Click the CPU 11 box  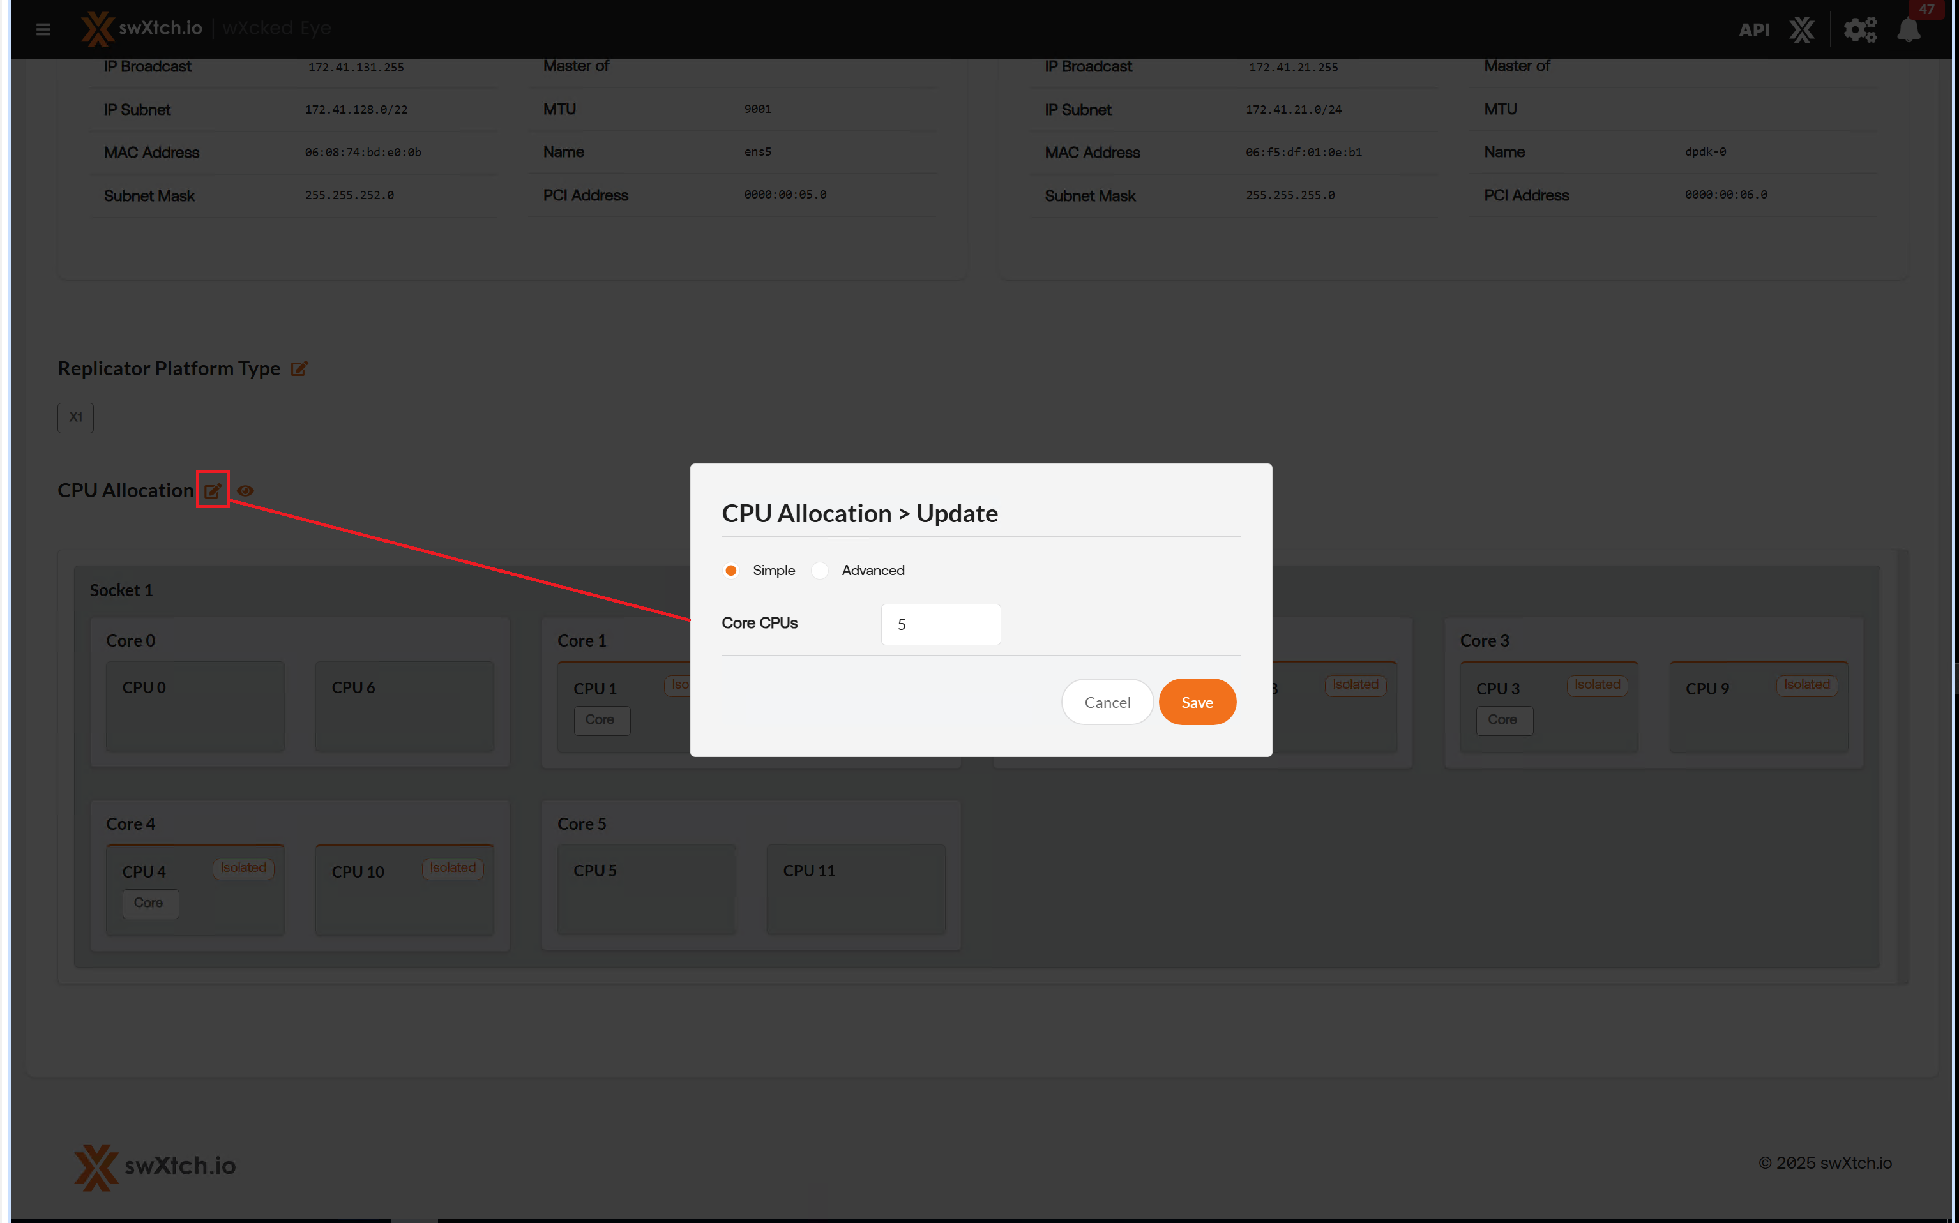coord(855,889)
